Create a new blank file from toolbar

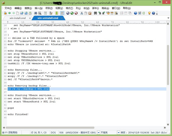tap(18, 13)
